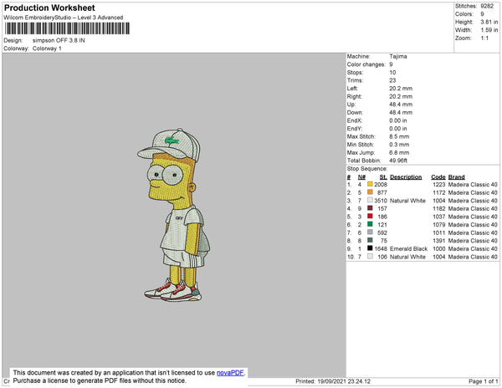Click 'Emerald Black' description in row 9
The height and width of the screenshot is (388, 502).
(408, 248)
